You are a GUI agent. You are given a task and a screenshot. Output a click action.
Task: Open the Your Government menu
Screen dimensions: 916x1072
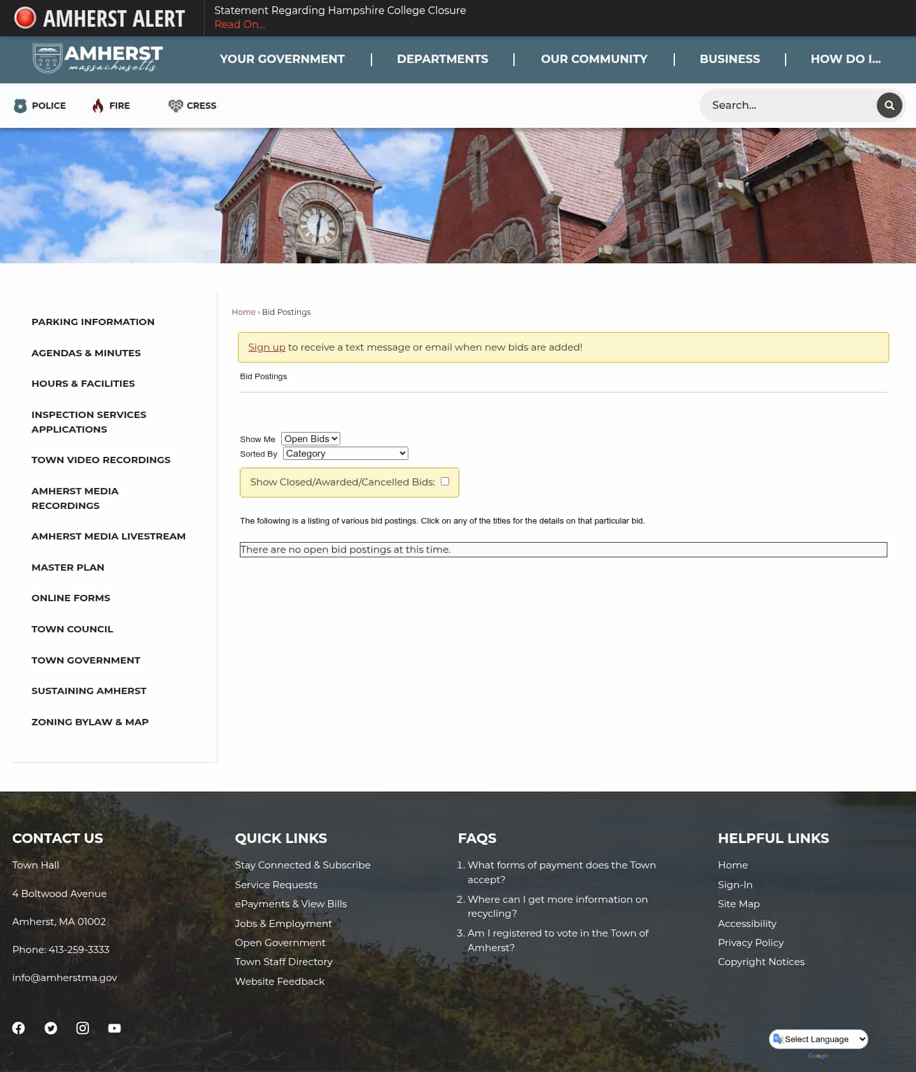[x=282, y=59]
